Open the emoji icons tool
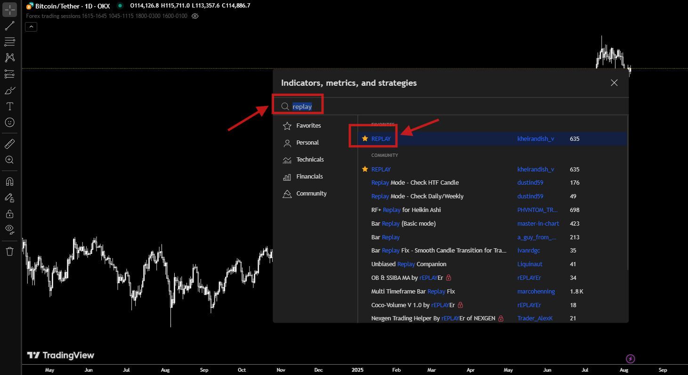Viewport: 688px width, 375px height. tap(9, 122)
